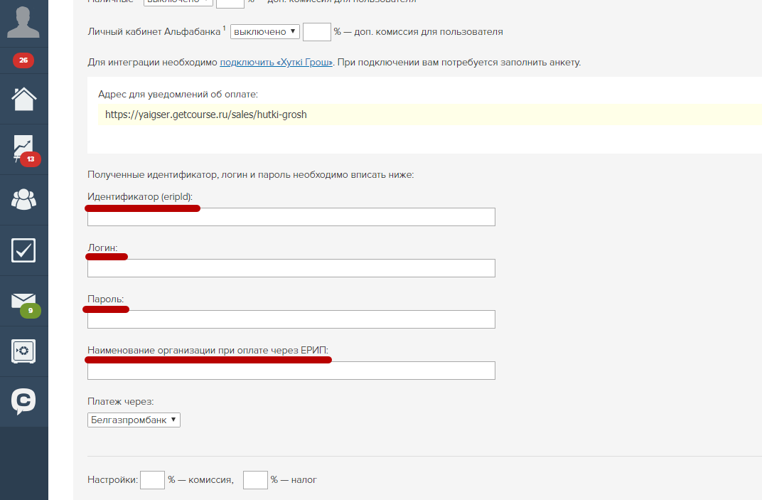Focus the Наименование организации ЕРИП field
Image resolution: width=762 pixels, height=500 pixels.
pyautogui.click(x=291, y=371)
